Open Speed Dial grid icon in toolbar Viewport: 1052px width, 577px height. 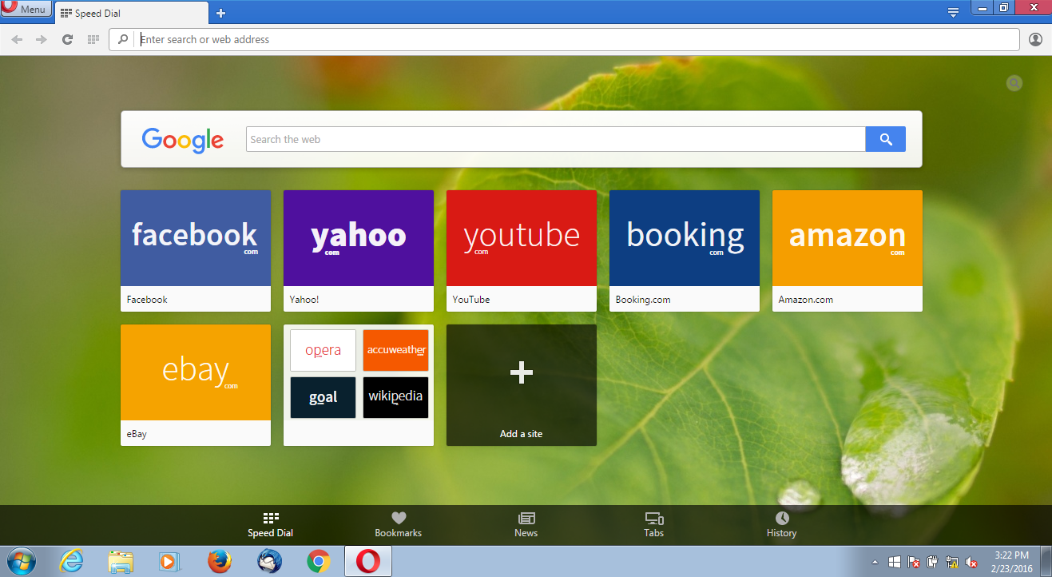[93, 39]
